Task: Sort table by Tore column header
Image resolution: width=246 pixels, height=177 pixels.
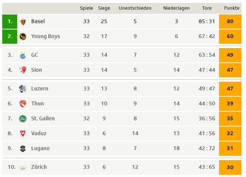Action: (x=207, y=8)
